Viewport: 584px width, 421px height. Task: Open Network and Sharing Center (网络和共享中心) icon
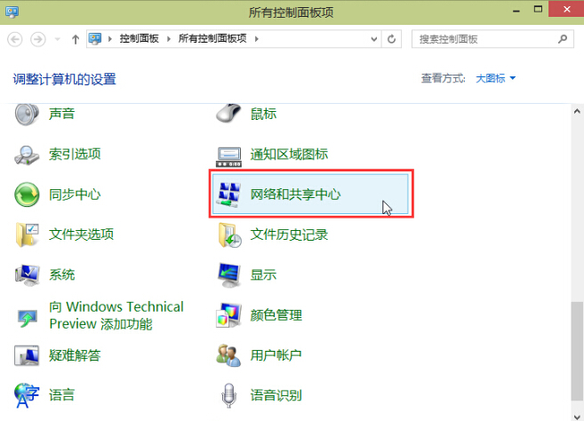229,195
